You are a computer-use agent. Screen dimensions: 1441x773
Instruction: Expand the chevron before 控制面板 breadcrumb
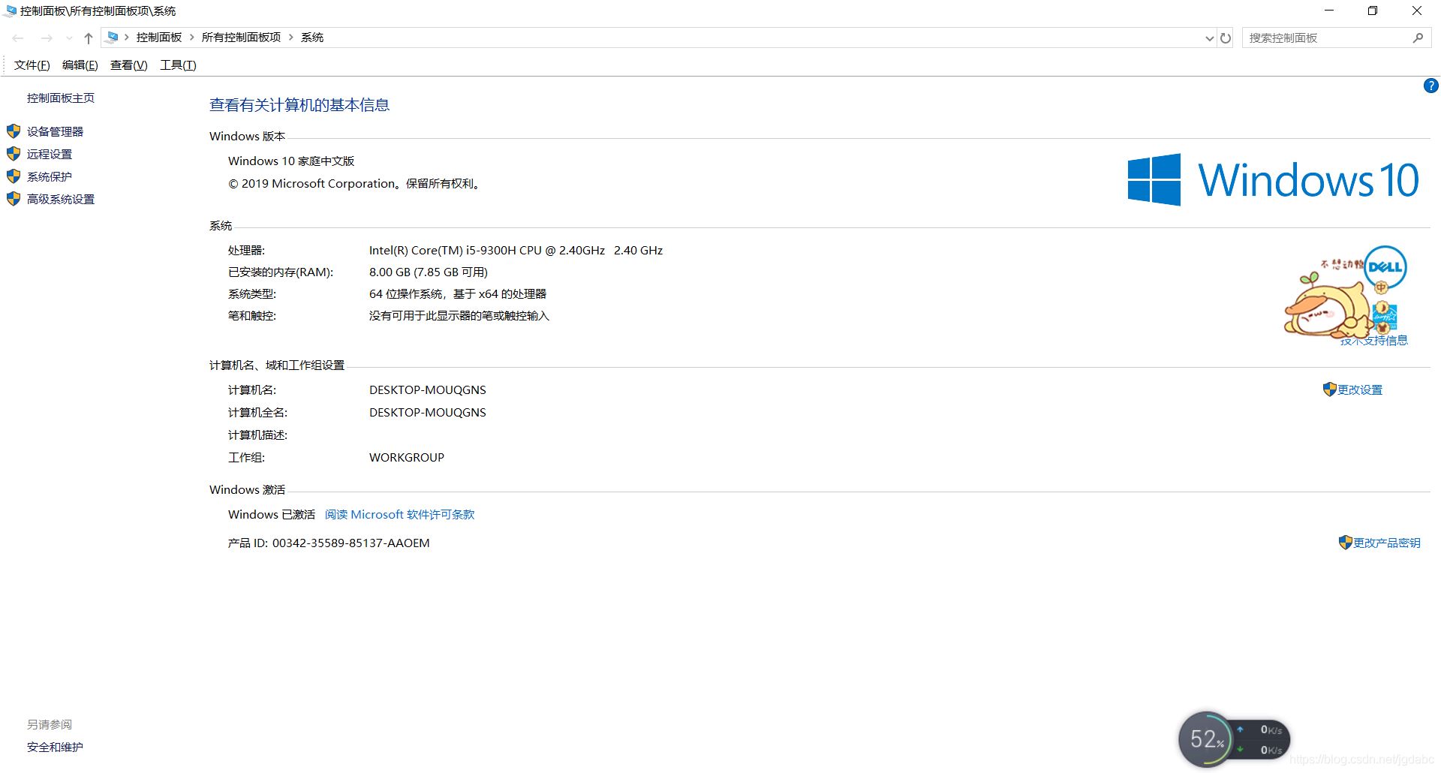point(127,38)
